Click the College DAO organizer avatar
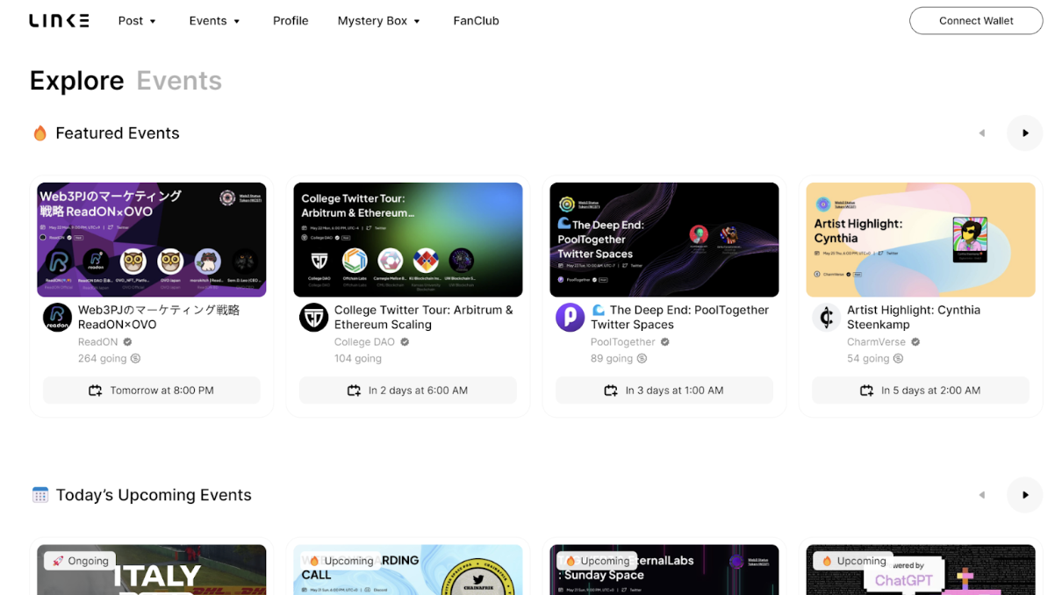 (x=314, y=318)
